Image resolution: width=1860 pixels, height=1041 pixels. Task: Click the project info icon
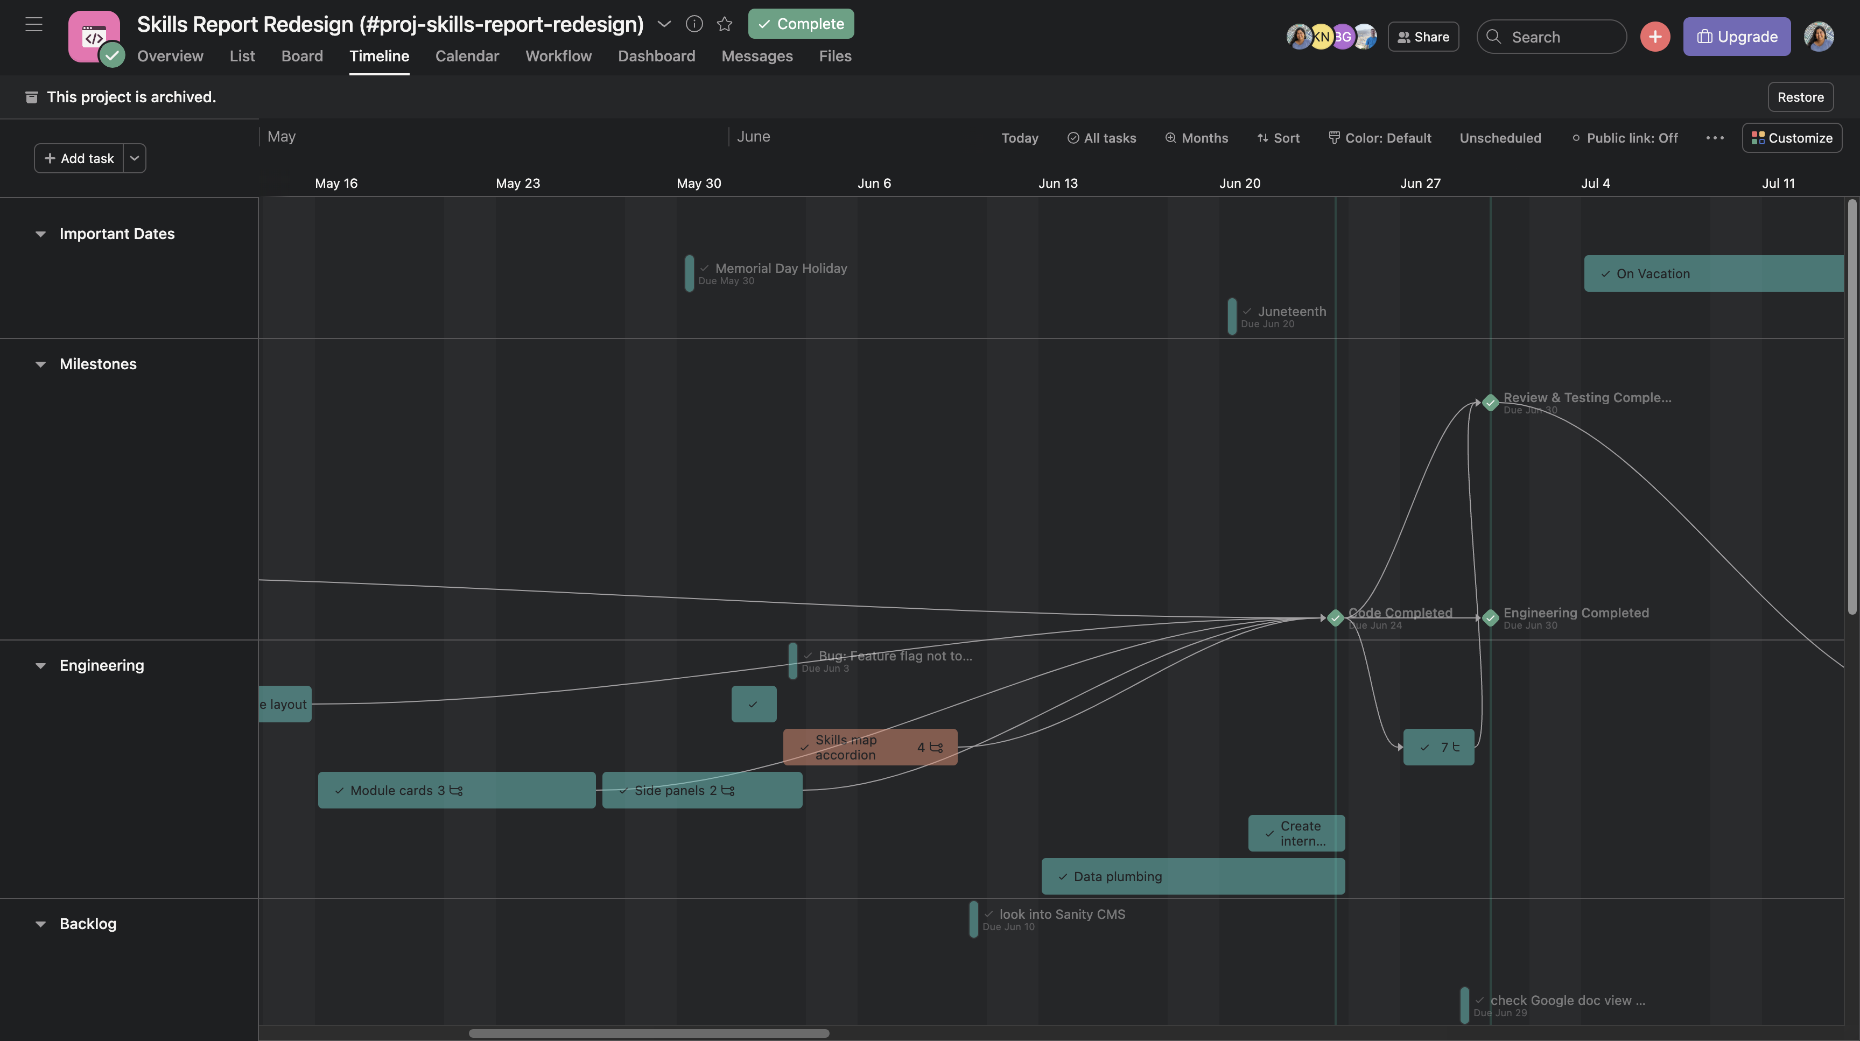[x=694, y=24]
